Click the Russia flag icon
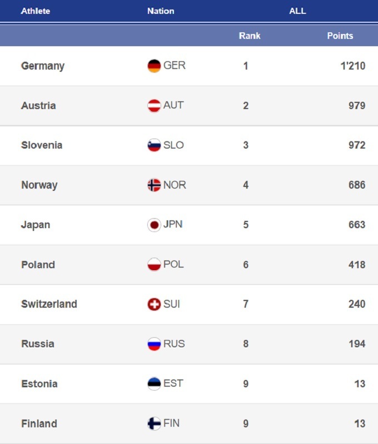This screenshot has width=378, height=444. pyautogui.click(x=154, y=344)
